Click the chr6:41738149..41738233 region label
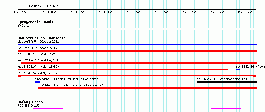 coord(38,7)
